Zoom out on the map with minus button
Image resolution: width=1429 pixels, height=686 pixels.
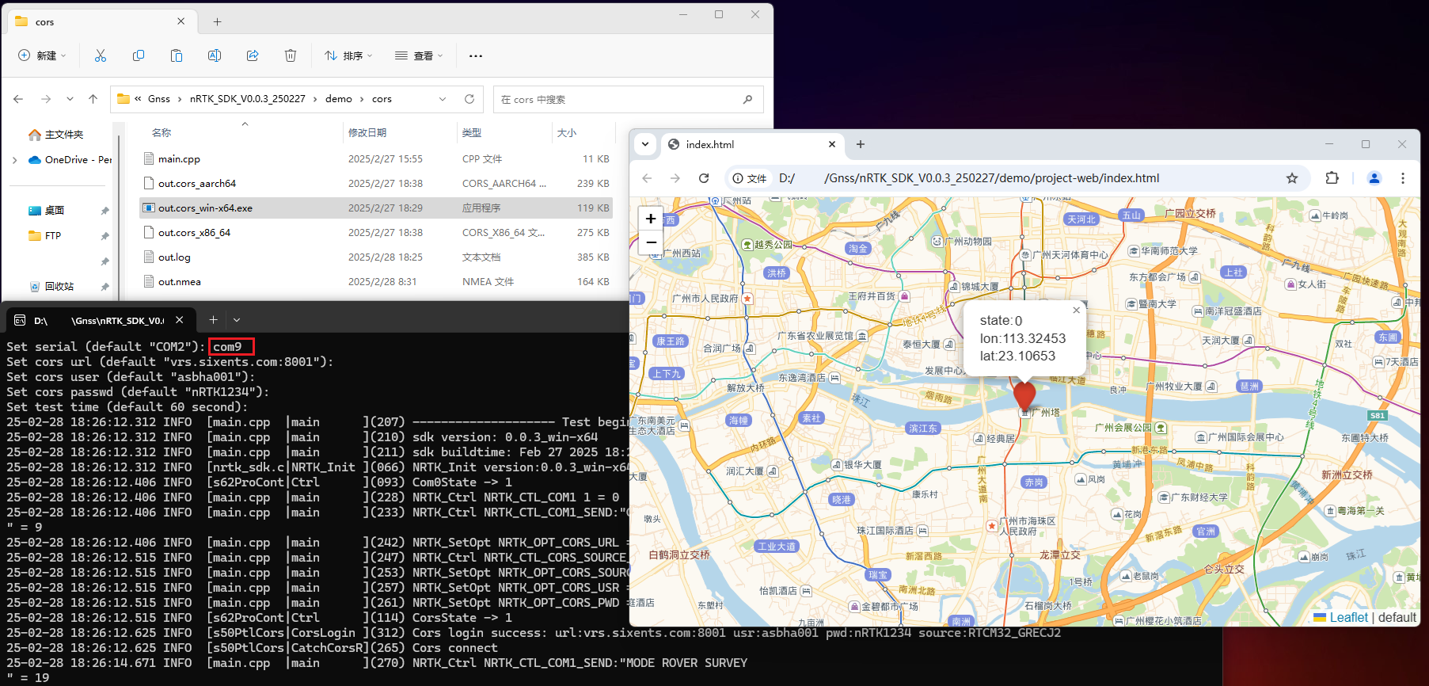[x=651, y=242]
